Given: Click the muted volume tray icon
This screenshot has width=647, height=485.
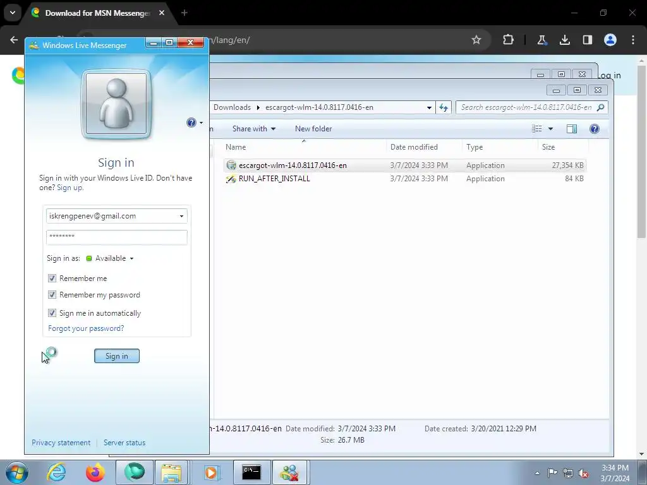Looking at the screenshot, I should (x=583, y=473).
